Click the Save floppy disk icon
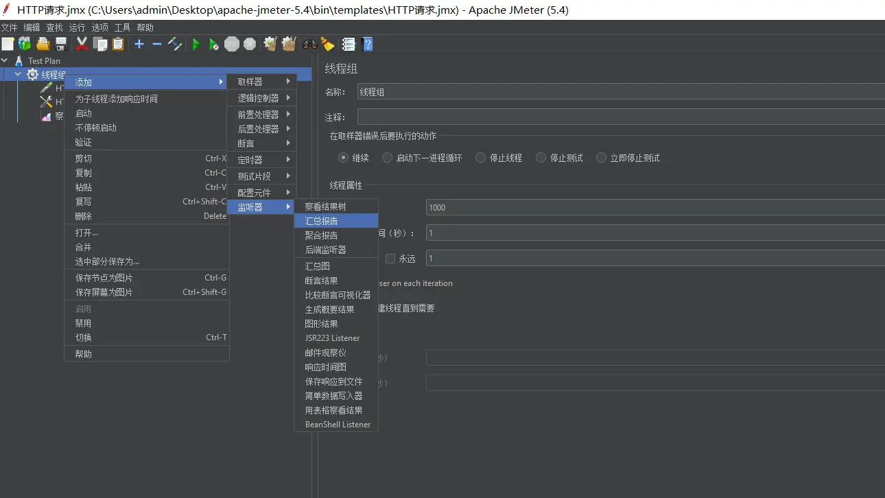The width and height of the screenshot is (885, 498). [61, 45]
